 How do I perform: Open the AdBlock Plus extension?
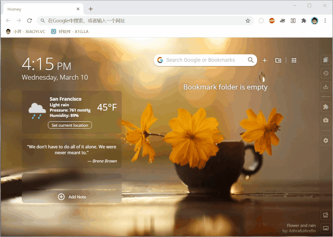pos(272,21)
